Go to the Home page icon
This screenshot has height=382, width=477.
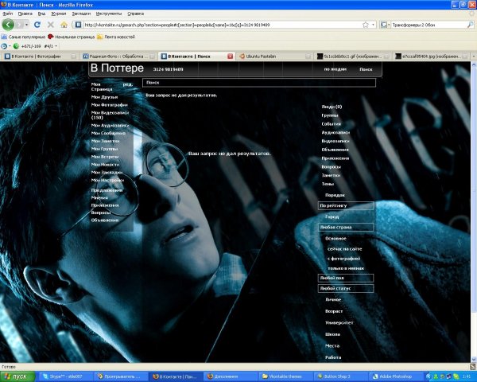click(x=64, y=25)
